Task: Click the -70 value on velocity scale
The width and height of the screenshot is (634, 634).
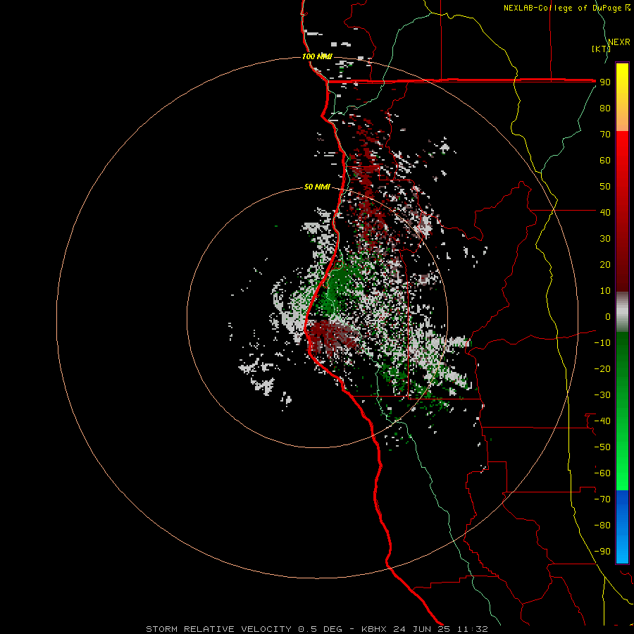Action: click(602, 499)
